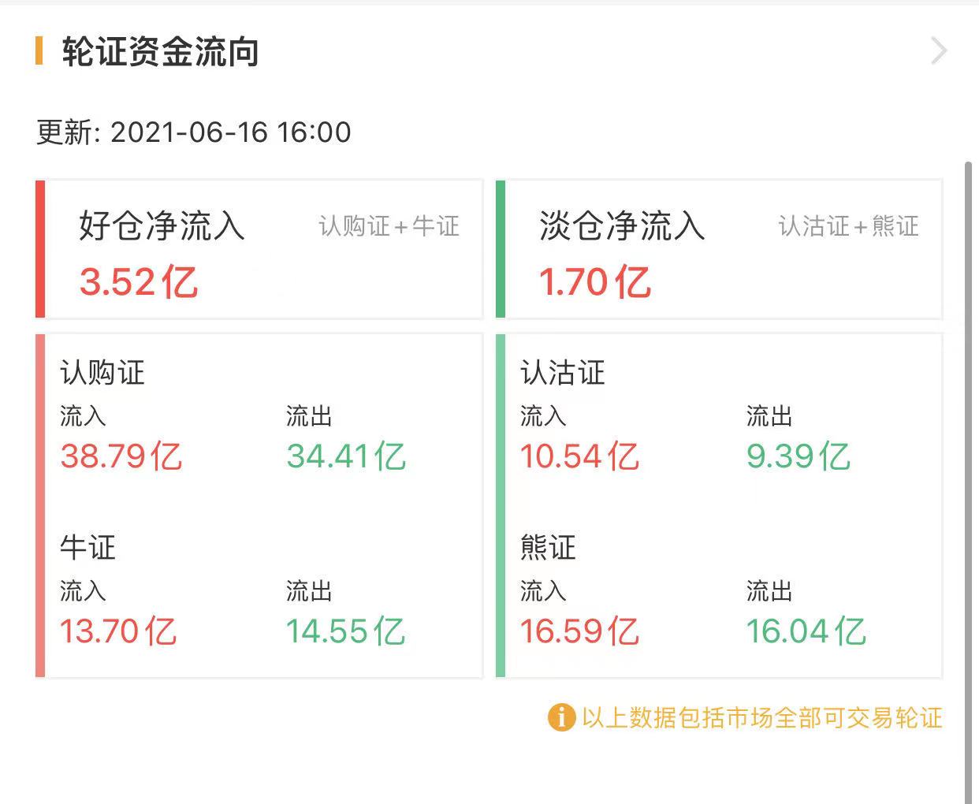Viewport: 979px width, 804px height.
Task: Select the 好仓净流入 card
Action: tap(260, 249)
